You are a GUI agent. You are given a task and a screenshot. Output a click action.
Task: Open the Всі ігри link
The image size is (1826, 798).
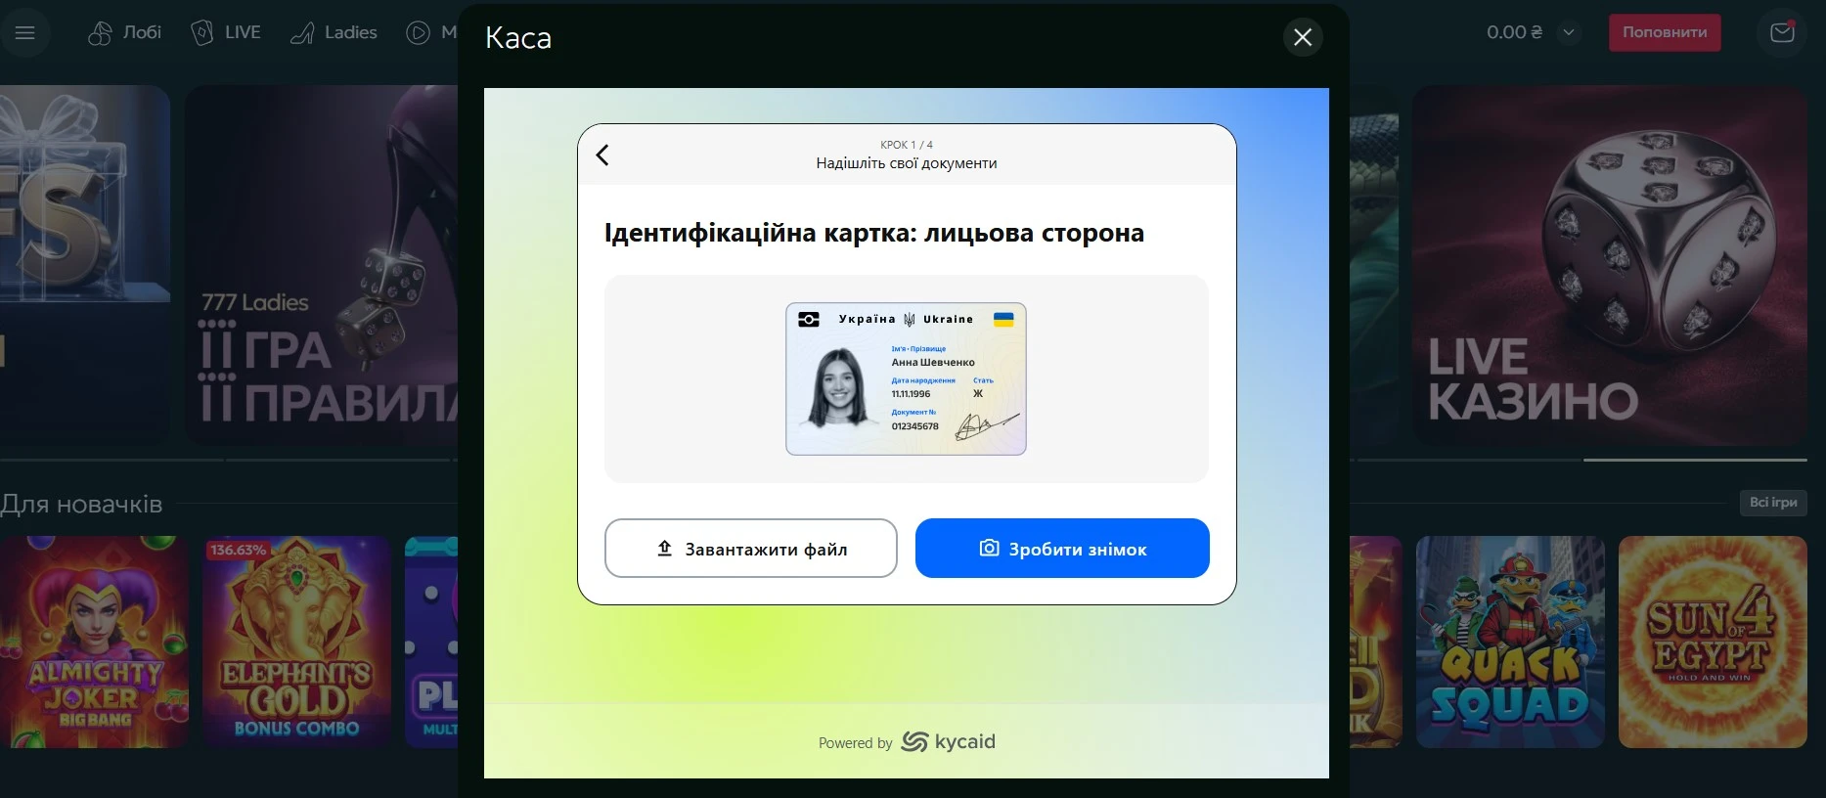point(1773,502)
